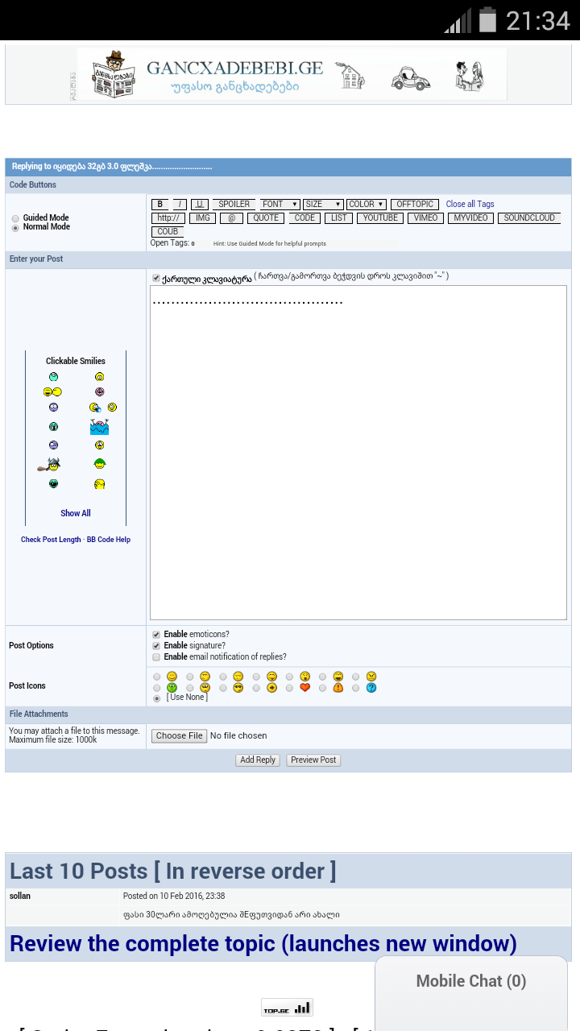Click the Close all Tags link

click(470, 205)
